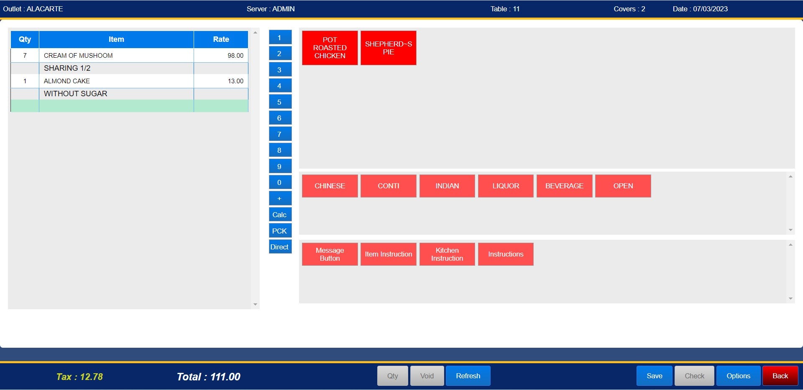Toggle quantity mode with the Qty button

[x=392, y=375]
